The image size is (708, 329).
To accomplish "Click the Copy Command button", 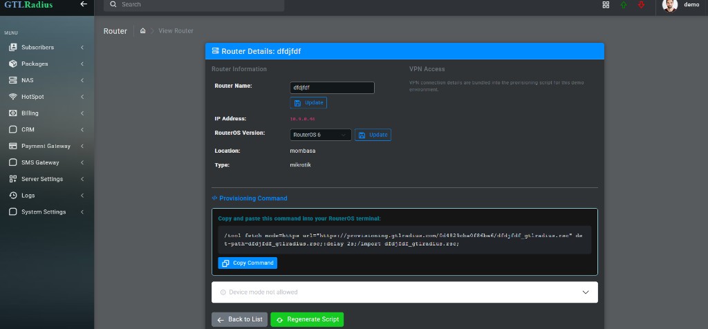I will 248,263.
